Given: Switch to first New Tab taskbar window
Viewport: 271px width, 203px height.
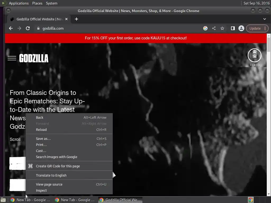Looking at the screenshot, I should pyautogui.click(x=31, y=200).
